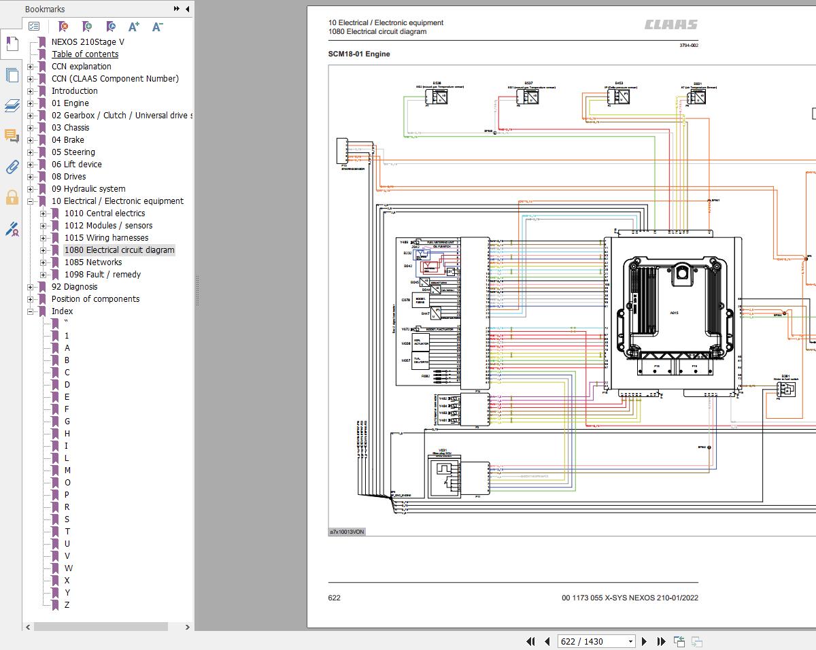Viewport: 816px width, 650px height.
Task: Open the bookmark options checklist icon
Action: (x=34, y=27)
